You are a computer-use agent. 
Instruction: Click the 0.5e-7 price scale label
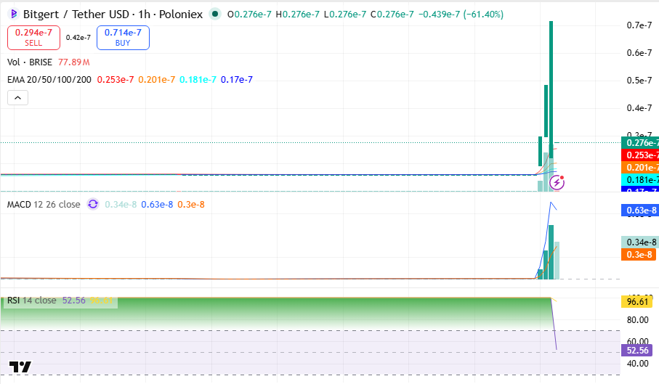639,80
